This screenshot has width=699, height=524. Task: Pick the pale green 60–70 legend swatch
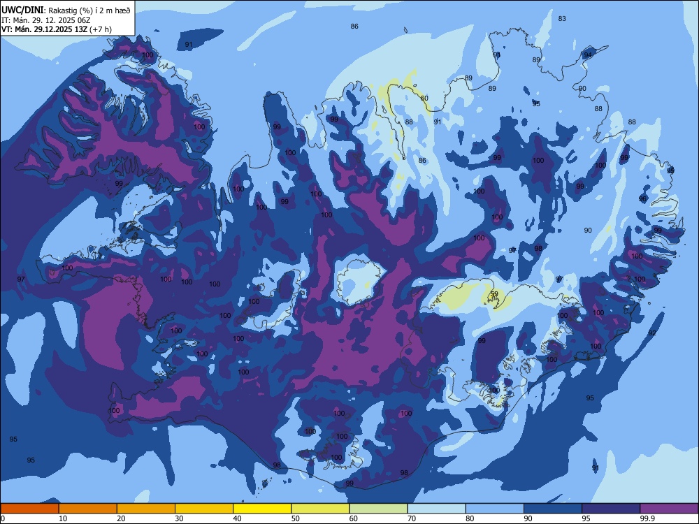378,509
